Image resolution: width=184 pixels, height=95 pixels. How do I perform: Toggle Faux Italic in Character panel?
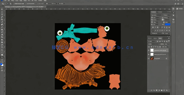click(155, 27)
